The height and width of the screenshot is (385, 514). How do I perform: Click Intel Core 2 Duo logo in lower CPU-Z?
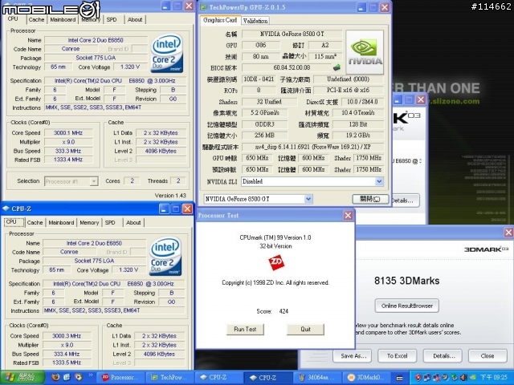click(165, 256)
